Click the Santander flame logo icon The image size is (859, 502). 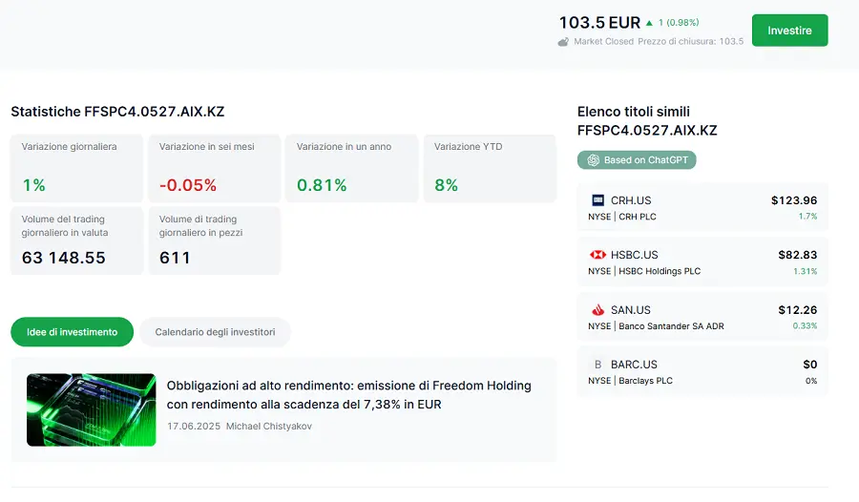click(x=598, y=310)
